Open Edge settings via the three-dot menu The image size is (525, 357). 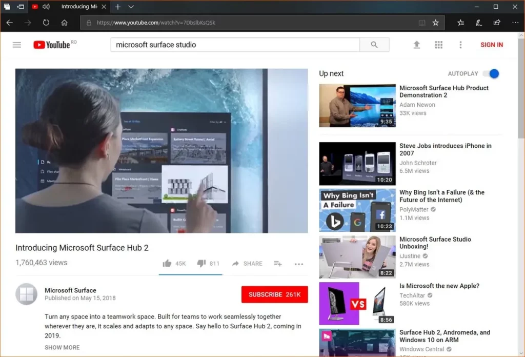[515, 23]
